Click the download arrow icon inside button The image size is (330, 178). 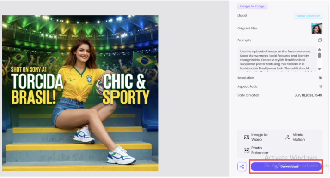276,167
